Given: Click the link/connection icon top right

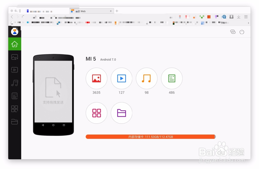Looking at the screenshot, I should (233, 32).
